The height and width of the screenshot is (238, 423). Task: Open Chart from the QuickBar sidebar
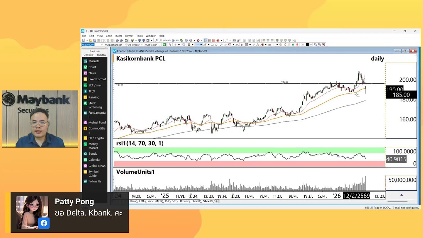(92, 67)
